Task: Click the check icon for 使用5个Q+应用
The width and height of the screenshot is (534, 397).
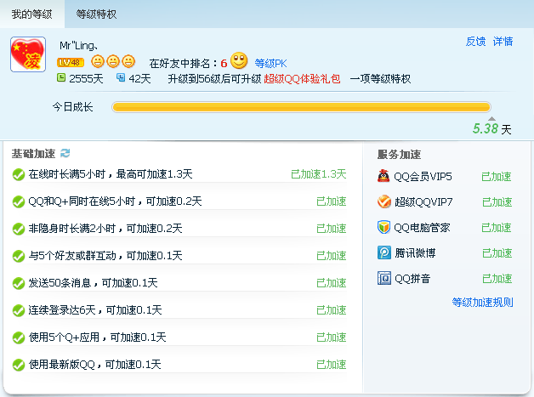Action: pos(19,337)
